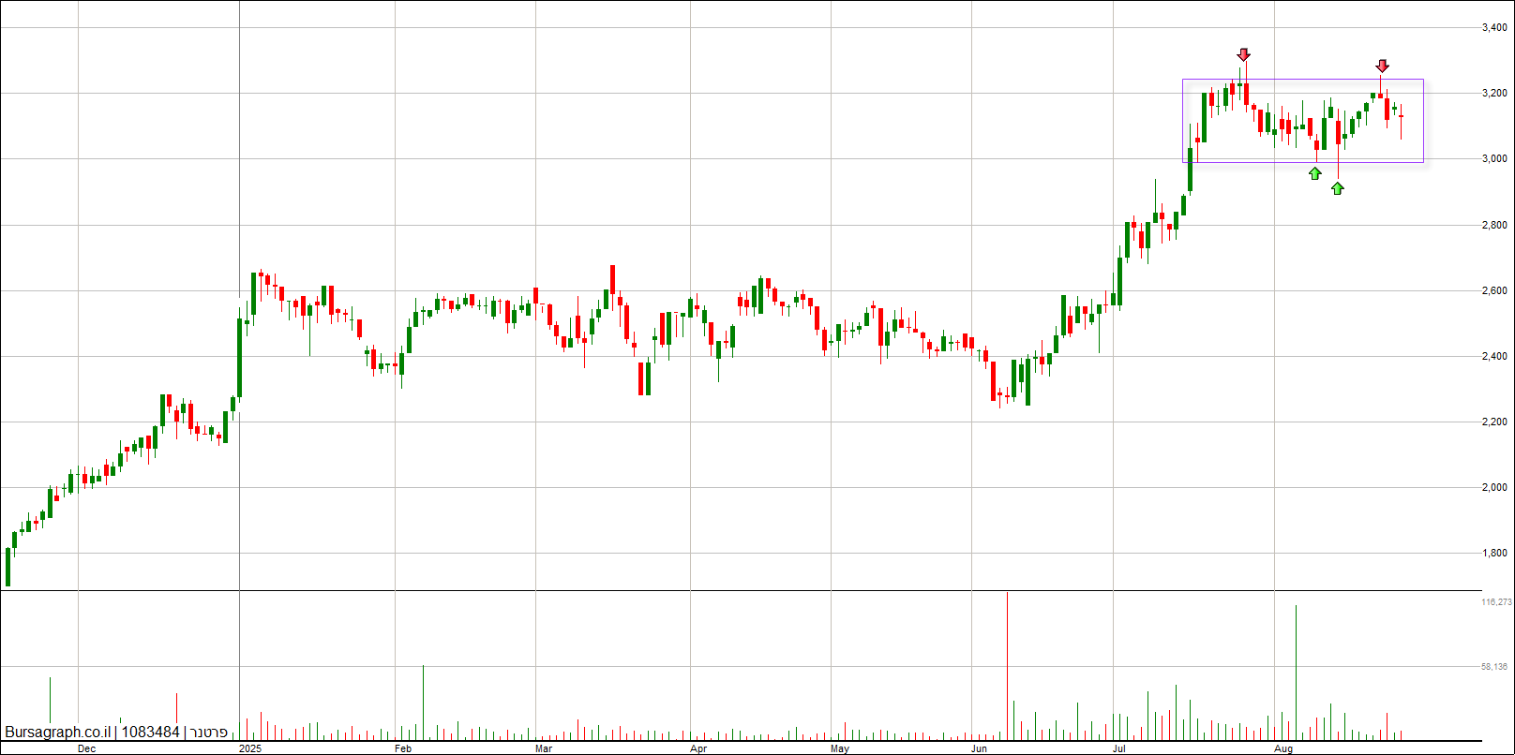
Task: Click the 58,136 volume axis label
Action: coord(1494,667)
